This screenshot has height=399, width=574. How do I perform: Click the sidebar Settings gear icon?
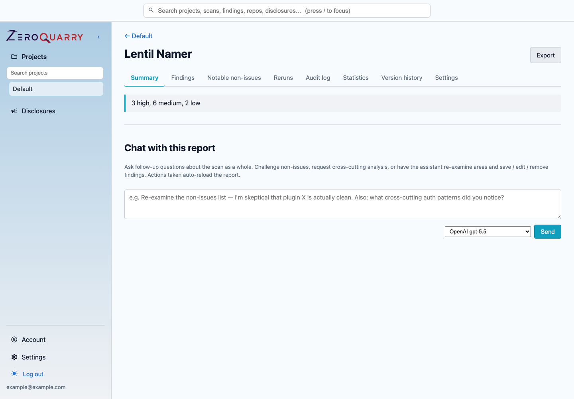(x=14, y=357)
